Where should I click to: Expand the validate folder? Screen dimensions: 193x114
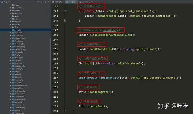point(10,24)
